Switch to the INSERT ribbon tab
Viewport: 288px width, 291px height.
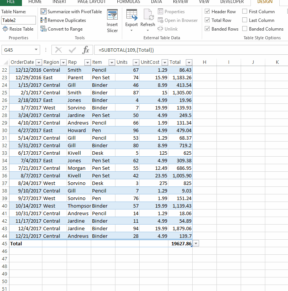click(59, 2)
